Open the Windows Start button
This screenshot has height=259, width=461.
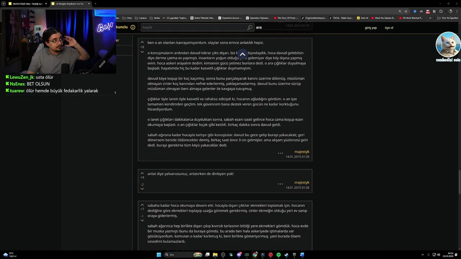coord(159,255)
